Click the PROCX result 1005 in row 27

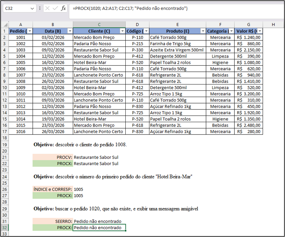[99, 196]
